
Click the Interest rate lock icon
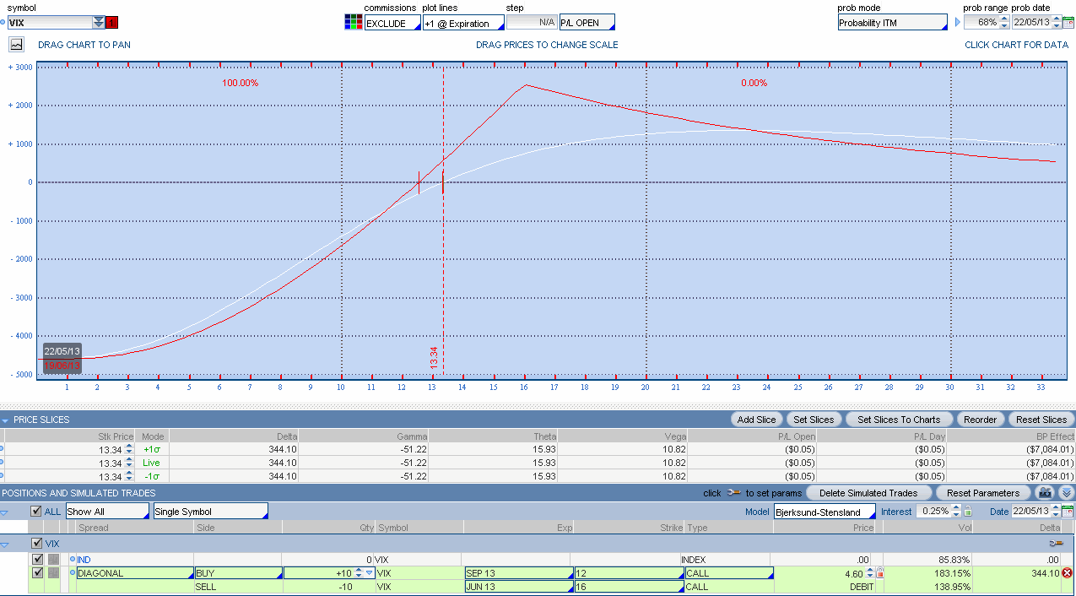[968, 512]
